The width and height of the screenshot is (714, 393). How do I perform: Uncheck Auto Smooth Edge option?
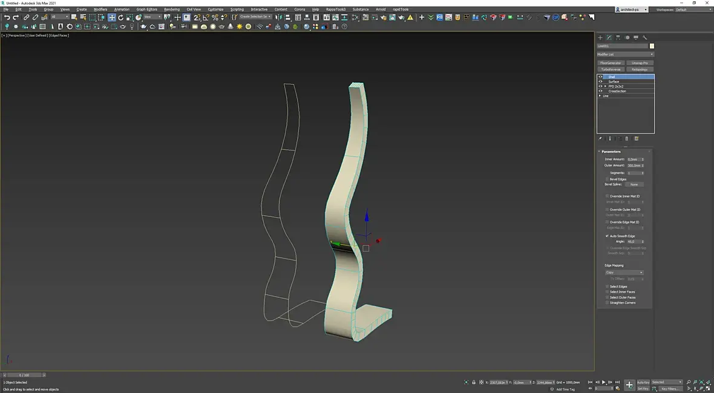coord(608,236)
